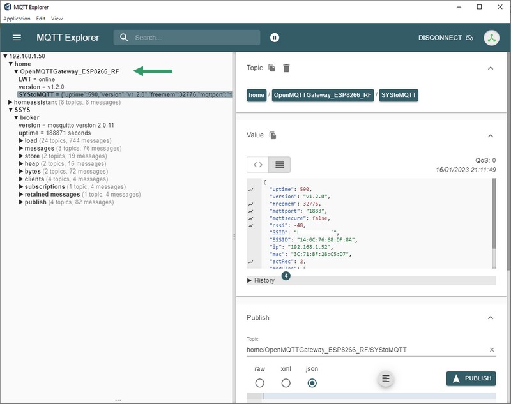This screenshot has width=511, height=404.
Task: Show chart icon next to rssi
Action: (250, 225)
